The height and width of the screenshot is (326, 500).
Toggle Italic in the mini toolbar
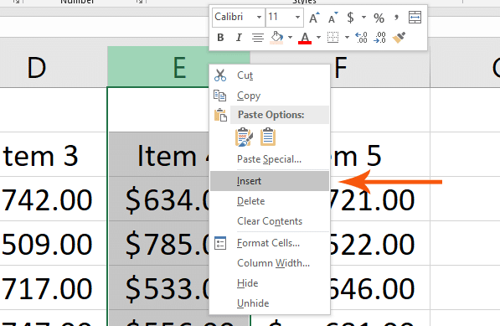(239, 38)
